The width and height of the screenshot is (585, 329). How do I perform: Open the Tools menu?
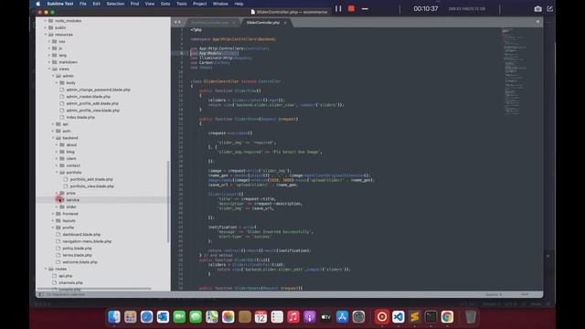click(181, 4)
